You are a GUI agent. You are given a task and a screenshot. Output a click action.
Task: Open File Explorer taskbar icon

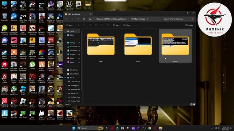[160, 128]
